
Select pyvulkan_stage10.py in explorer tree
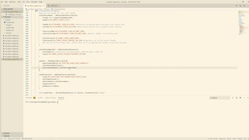coord(12,59)
